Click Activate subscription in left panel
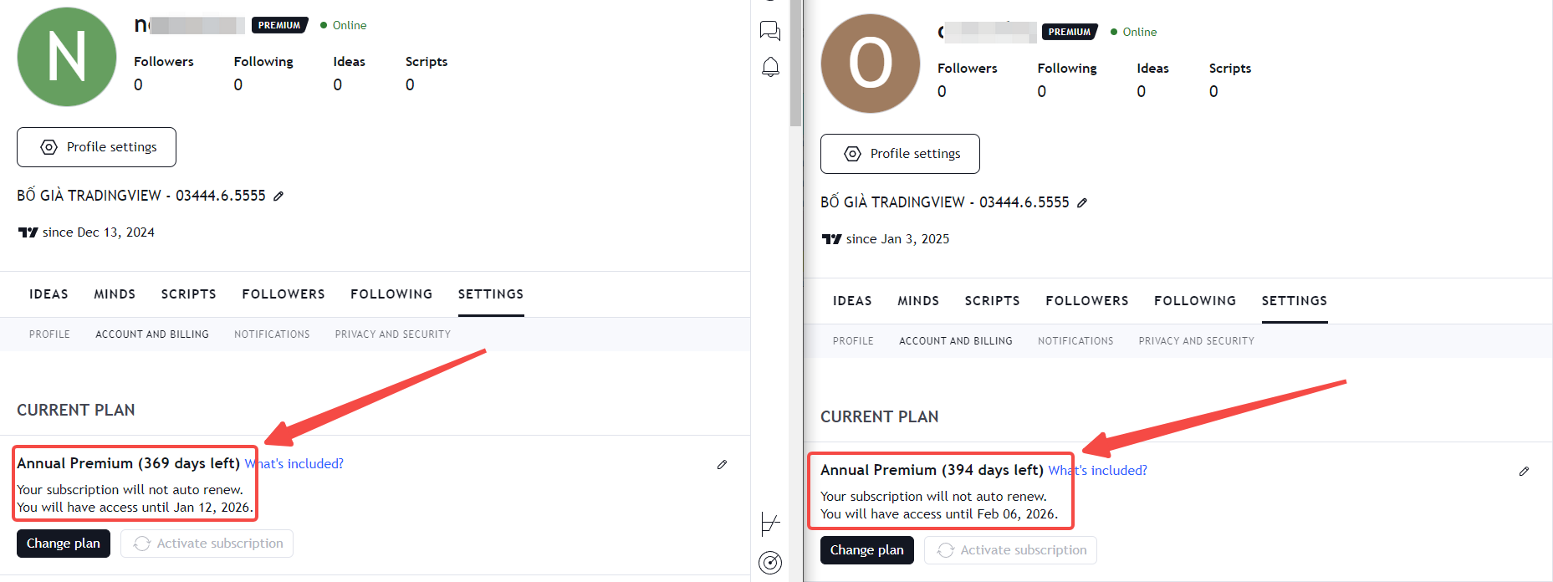Screen dimensions: 1553x582 (x=207, y=544)
